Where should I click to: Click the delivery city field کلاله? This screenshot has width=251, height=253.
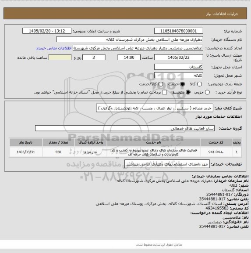click(179, 76)
